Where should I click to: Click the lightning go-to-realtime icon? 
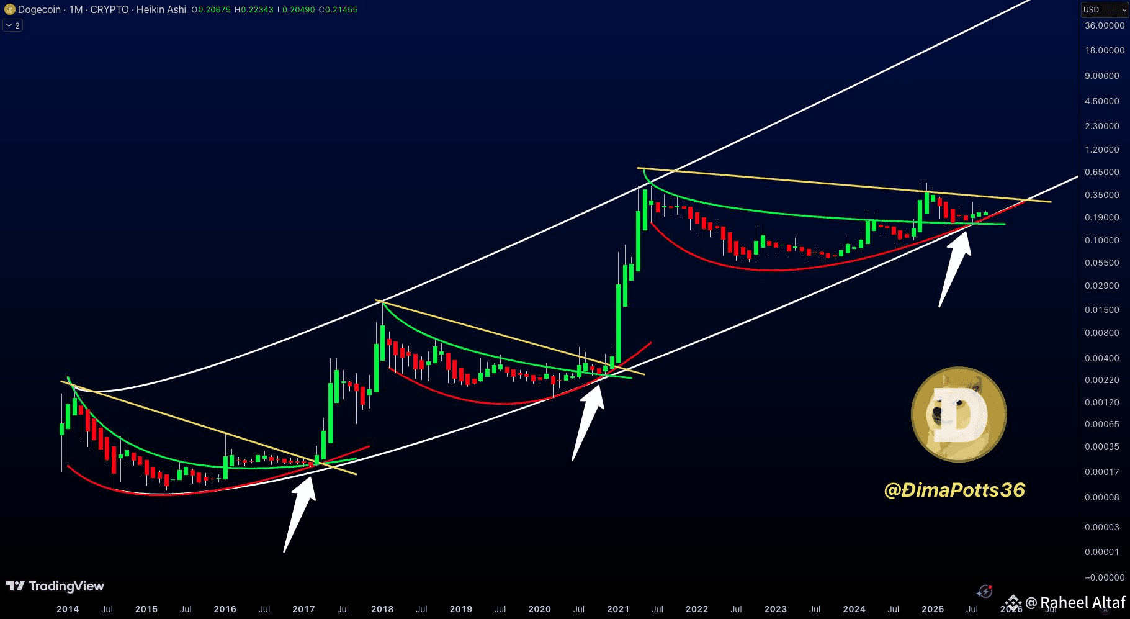pos(984,591)
